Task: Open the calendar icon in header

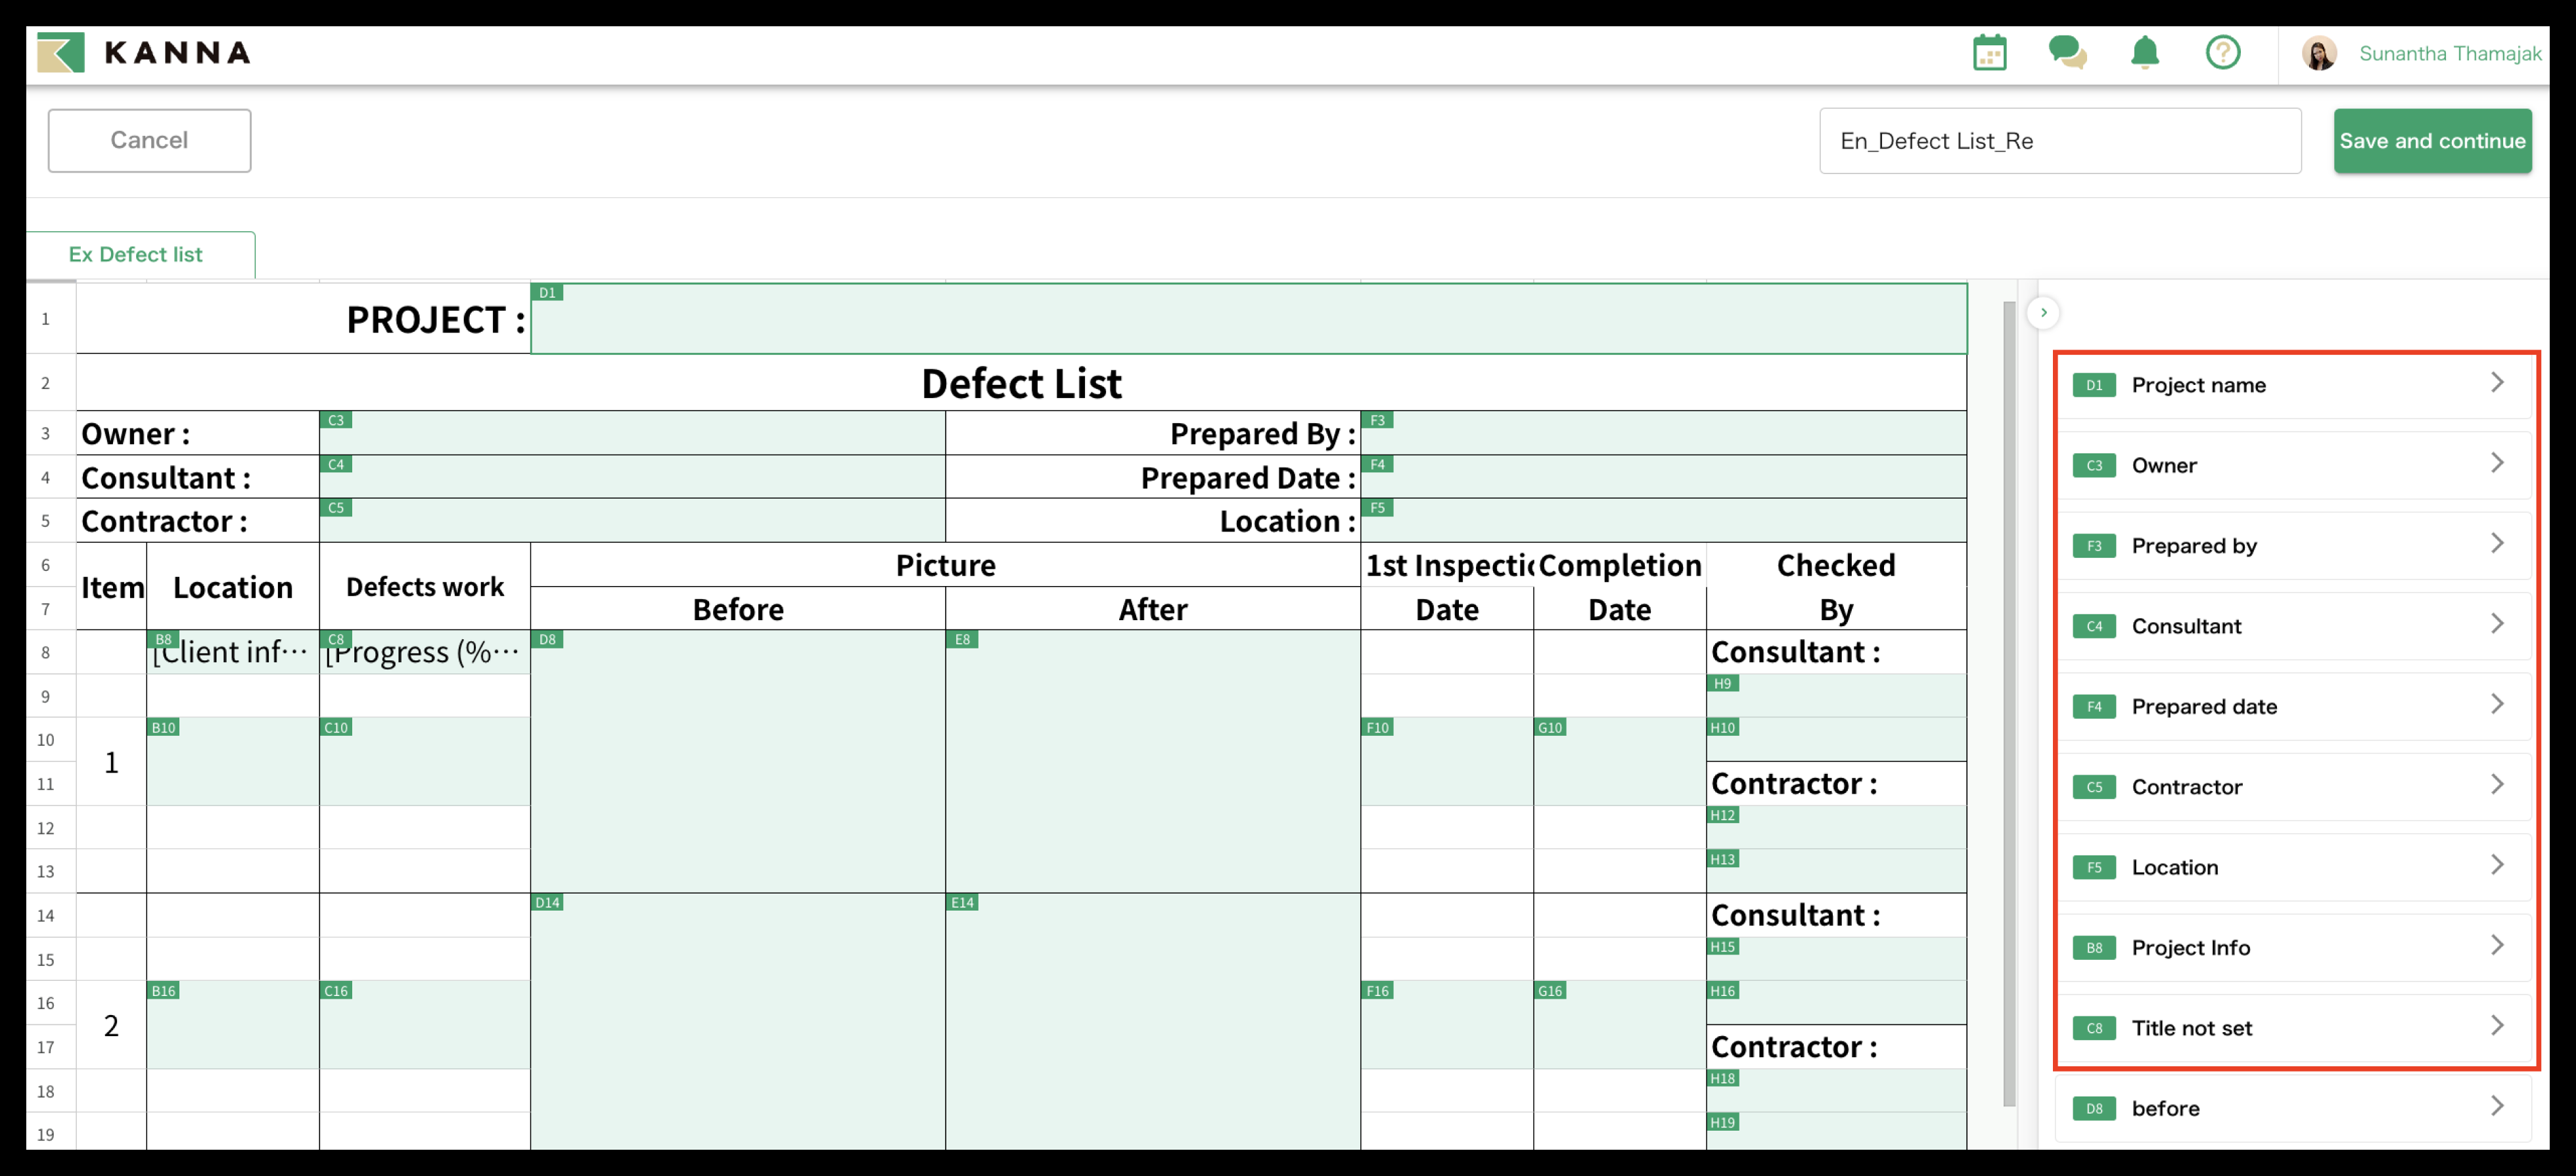Action: [1989, 53]
